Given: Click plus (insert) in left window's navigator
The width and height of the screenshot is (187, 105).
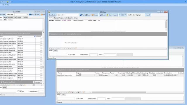Looking at the screenshot, I should (10, 85).
